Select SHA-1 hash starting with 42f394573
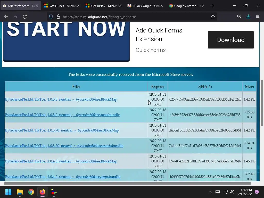The width and height of the screenshot is (264, 198). pos(205,115)
